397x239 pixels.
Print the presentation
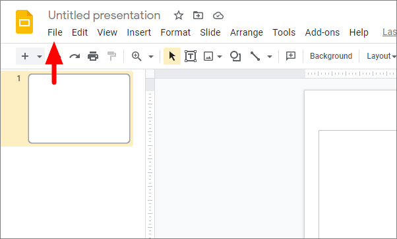click(93, 56)
